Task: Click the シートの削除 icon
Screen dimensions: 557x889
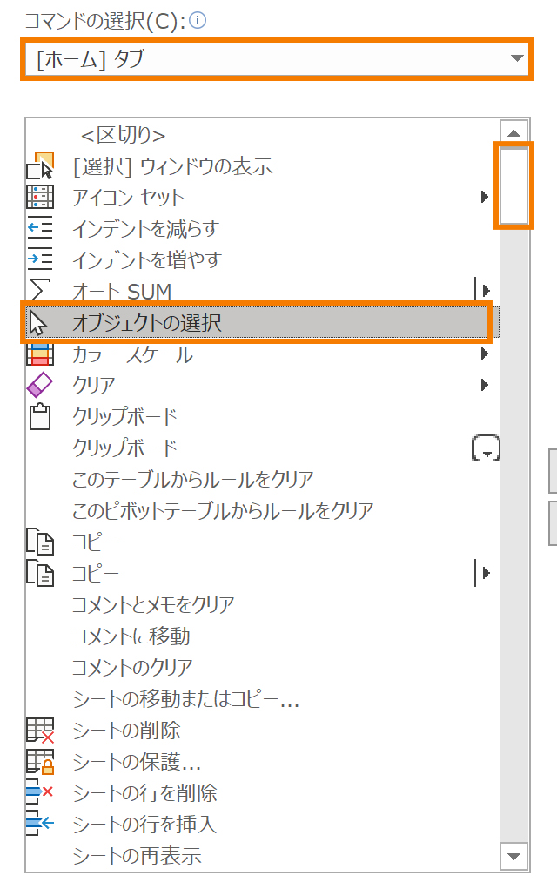Action: coord(40,731)
